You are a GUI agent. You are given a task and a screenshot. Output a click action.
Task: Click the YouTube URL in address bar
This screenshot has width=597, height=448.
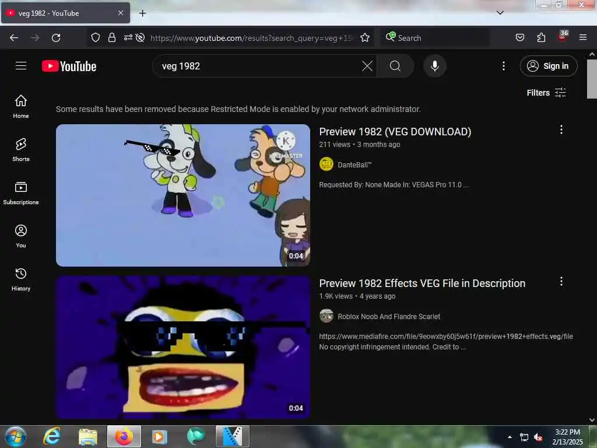click(x=251, y=38)
